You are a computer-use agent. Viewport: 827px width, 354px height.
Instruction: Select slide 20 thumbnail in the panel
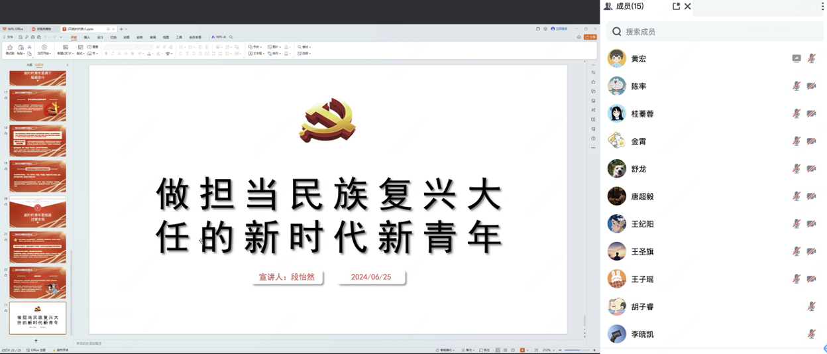click(x=38, y=212)
